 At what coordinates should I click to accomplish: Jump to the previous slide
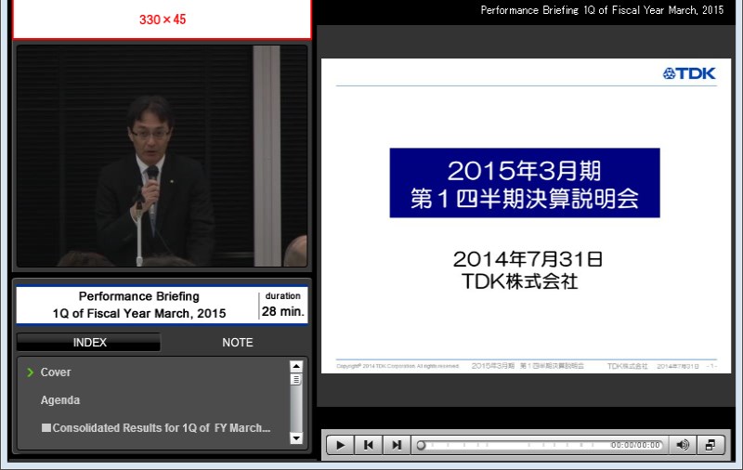(368, 445)
